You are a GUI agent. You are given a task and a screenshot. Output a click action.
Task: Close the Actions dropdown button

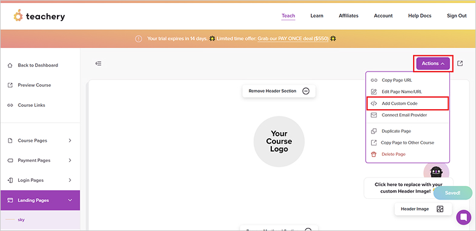coord(433,64)
